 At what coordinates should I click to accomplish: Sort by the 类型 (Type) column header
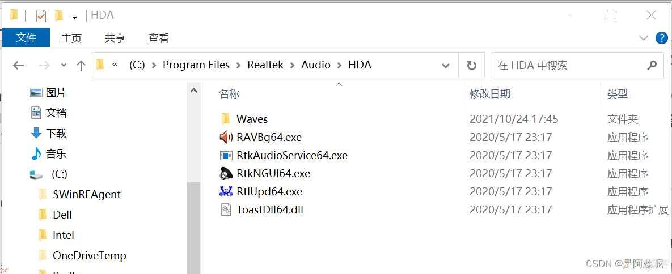(618, 94)
